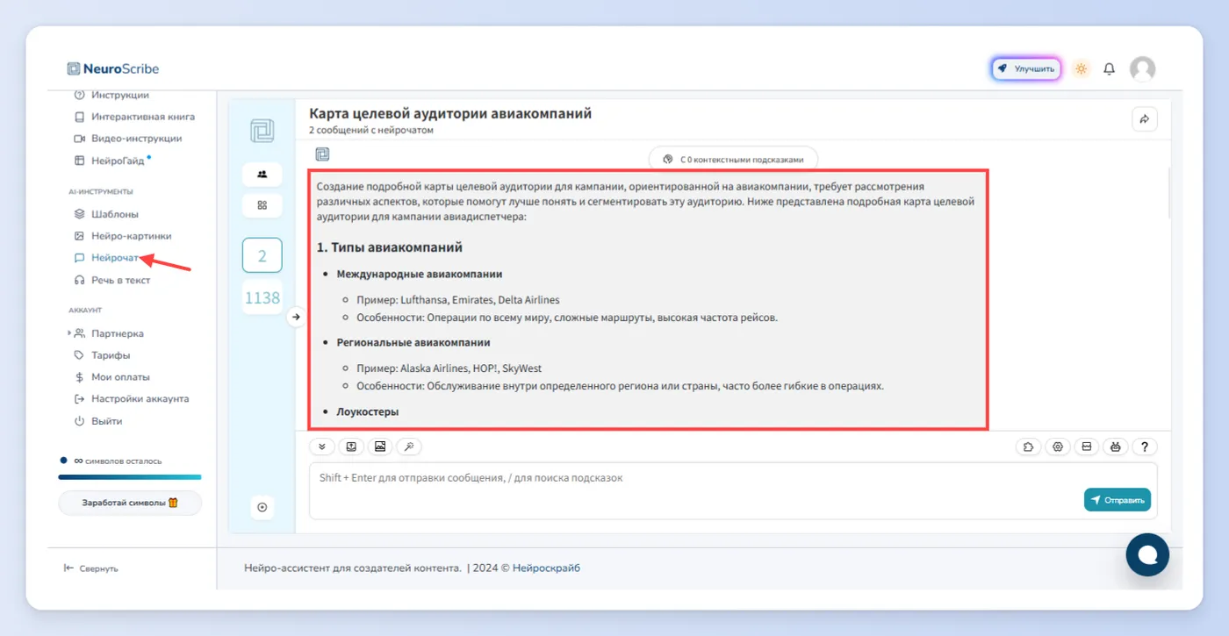Click the contextual hints pill button
The height and width of the screenshot is (636, 1229).
click(733, 160)
